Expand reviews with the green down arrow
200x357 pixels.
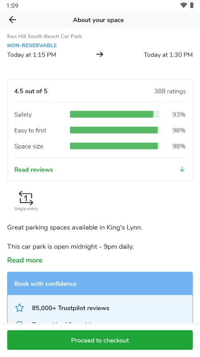click(182, 170)
